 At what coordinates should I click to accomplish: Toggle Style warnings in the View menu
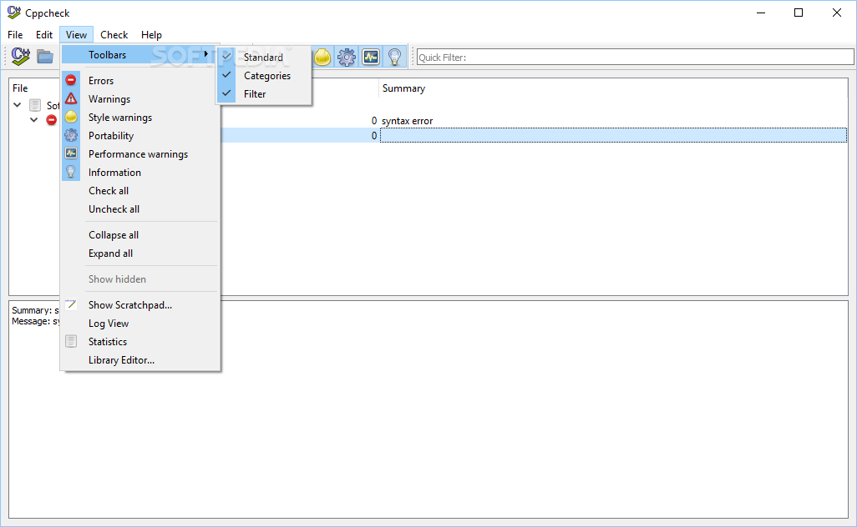click(x=140, y=118)
